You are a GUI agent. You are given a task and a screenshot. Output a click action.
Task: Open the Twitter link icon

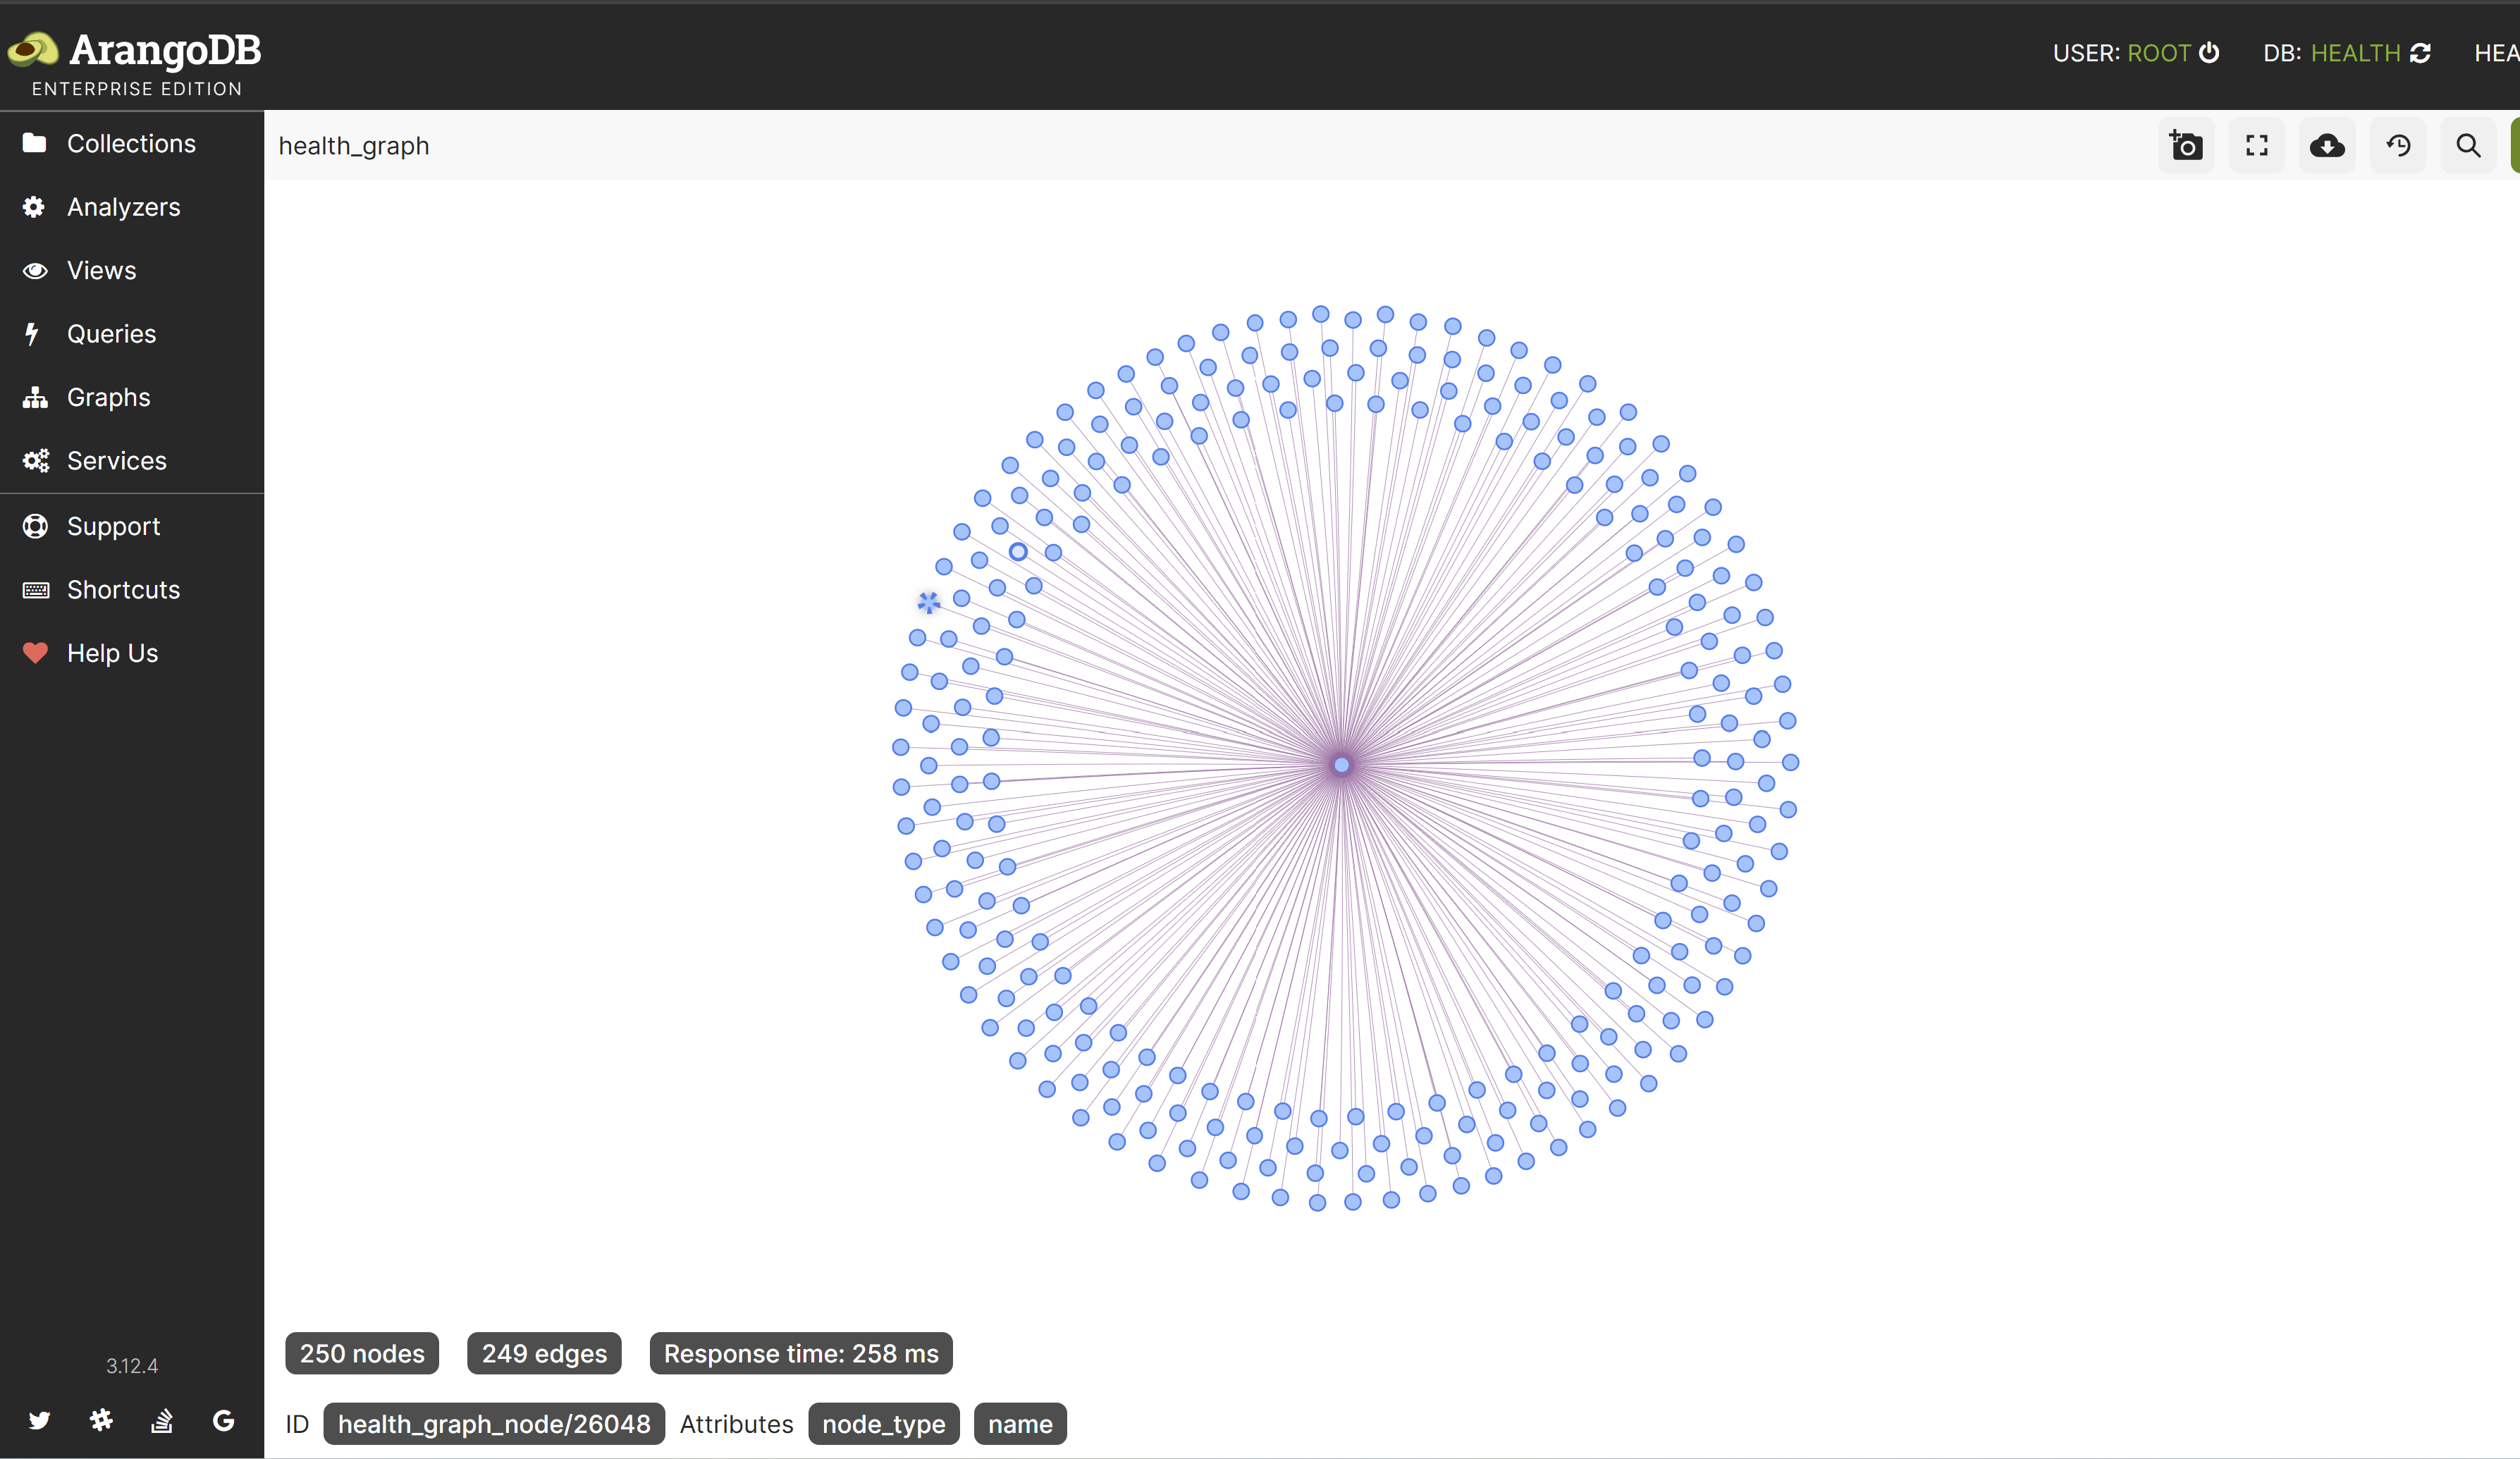pyautogui.click(x=39, y=1420)
